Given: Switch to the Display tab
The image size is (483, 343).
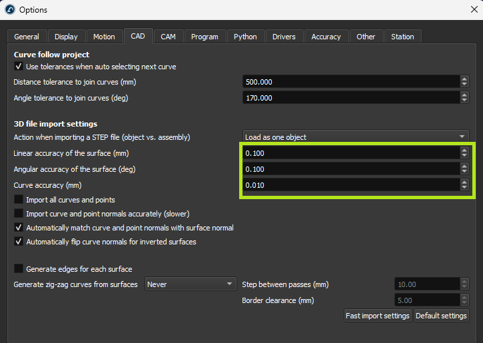Looking at the screenshot, I should (x=66, y=37).
